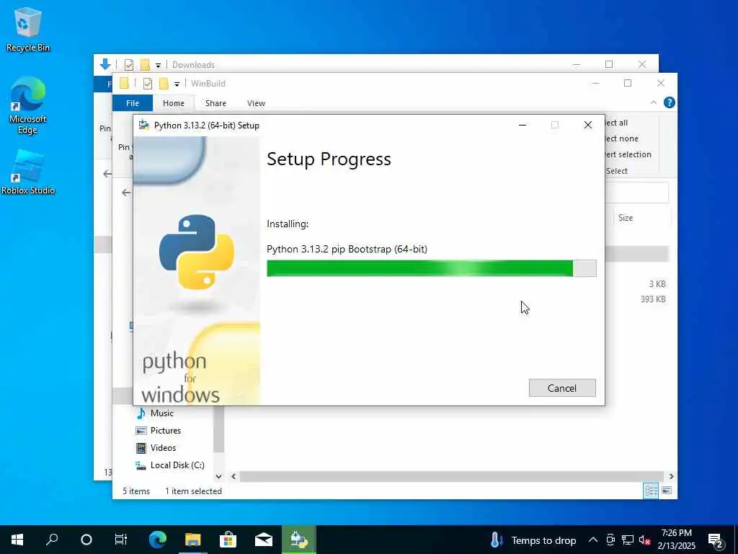Click the WinBuild search input field
The image size is (738, 554).
[637, 192]
